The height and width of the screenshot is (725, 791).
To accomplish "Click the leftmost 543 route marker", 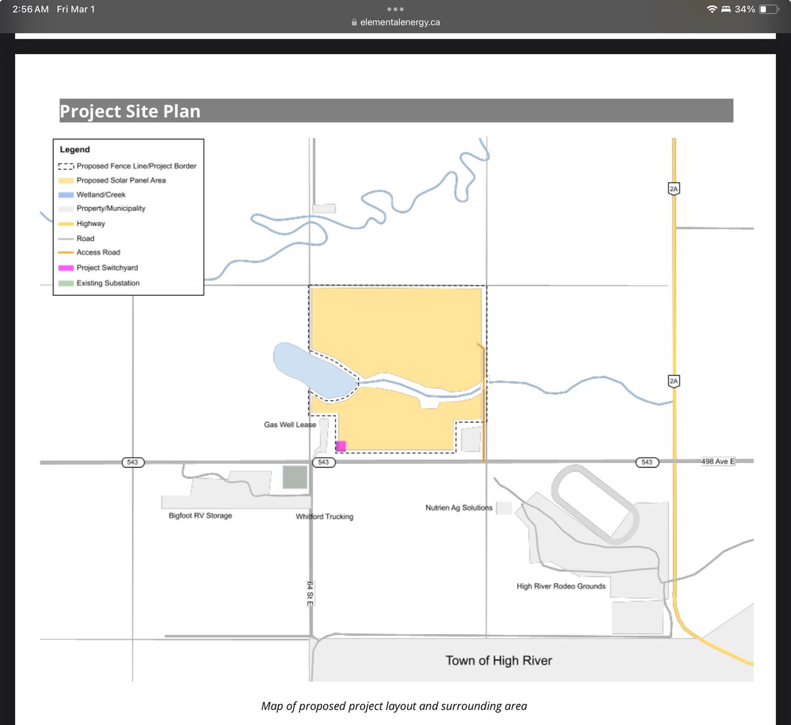I will tap(132, 462).
